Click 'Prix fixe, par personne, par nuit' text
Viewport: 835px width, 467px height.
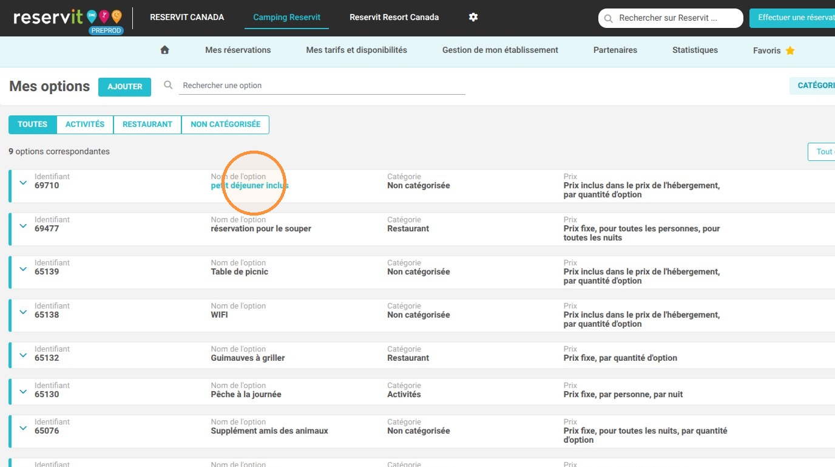click(623, 395)
